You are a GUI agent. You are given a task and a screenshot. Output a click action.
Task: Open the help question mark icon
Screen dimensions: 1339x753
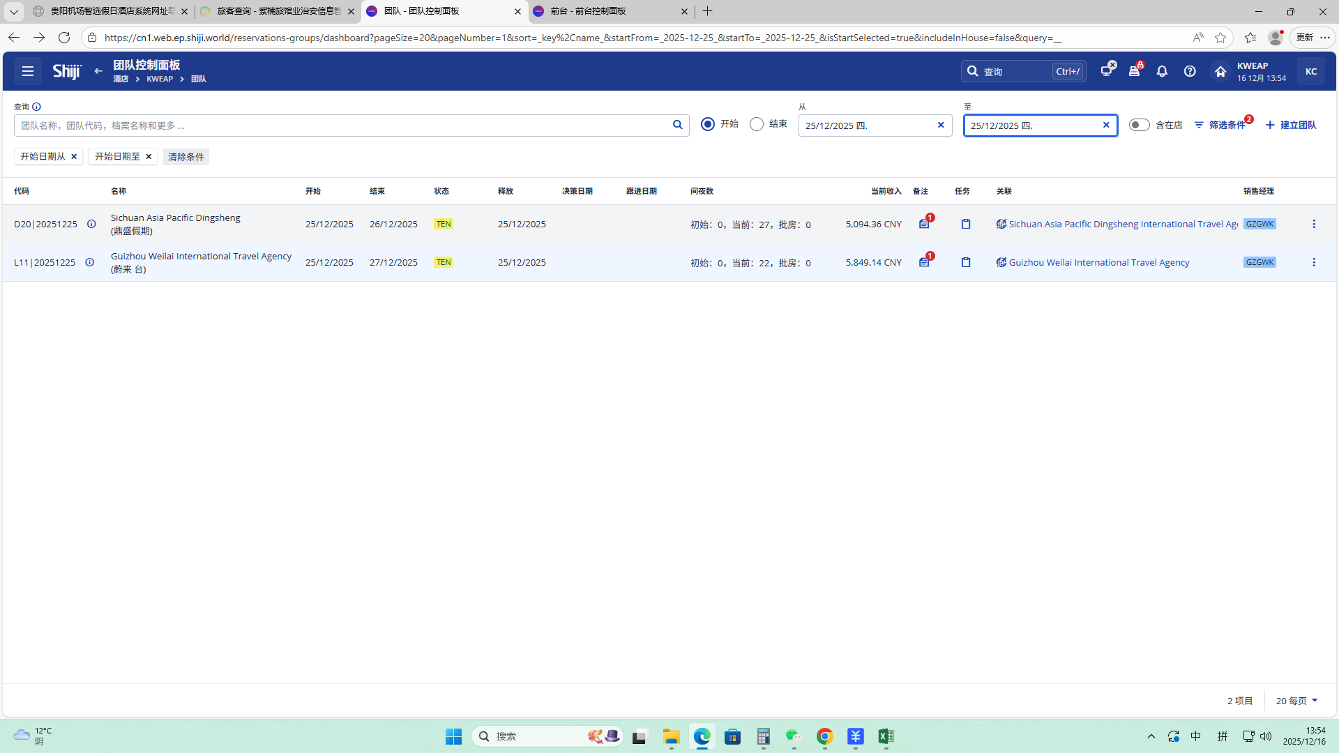coord(1190,71)
